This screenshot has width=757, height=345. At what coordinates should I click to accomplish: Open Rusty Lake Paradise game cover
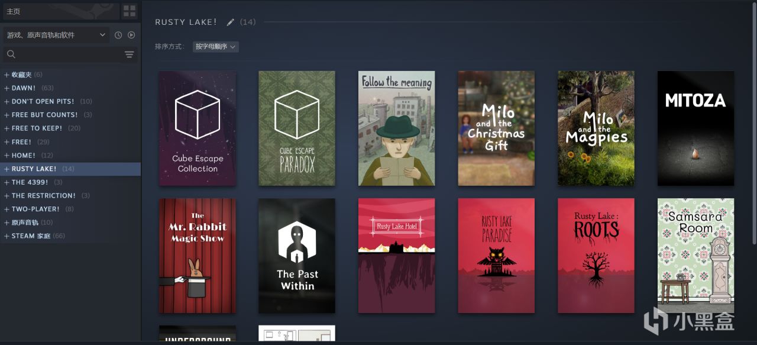[496, 256]
